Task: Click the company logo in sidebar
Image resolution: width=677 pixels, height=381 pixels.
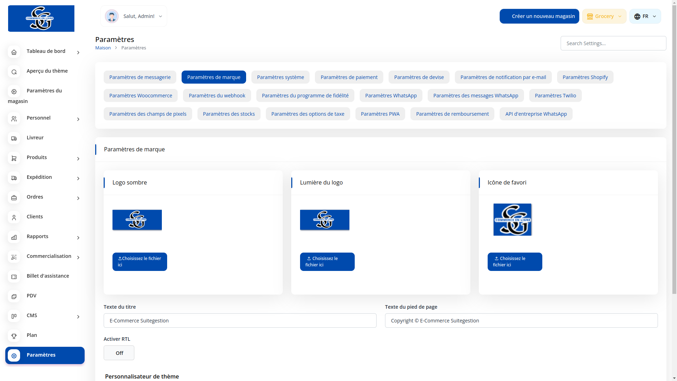Action: point(41,18)
